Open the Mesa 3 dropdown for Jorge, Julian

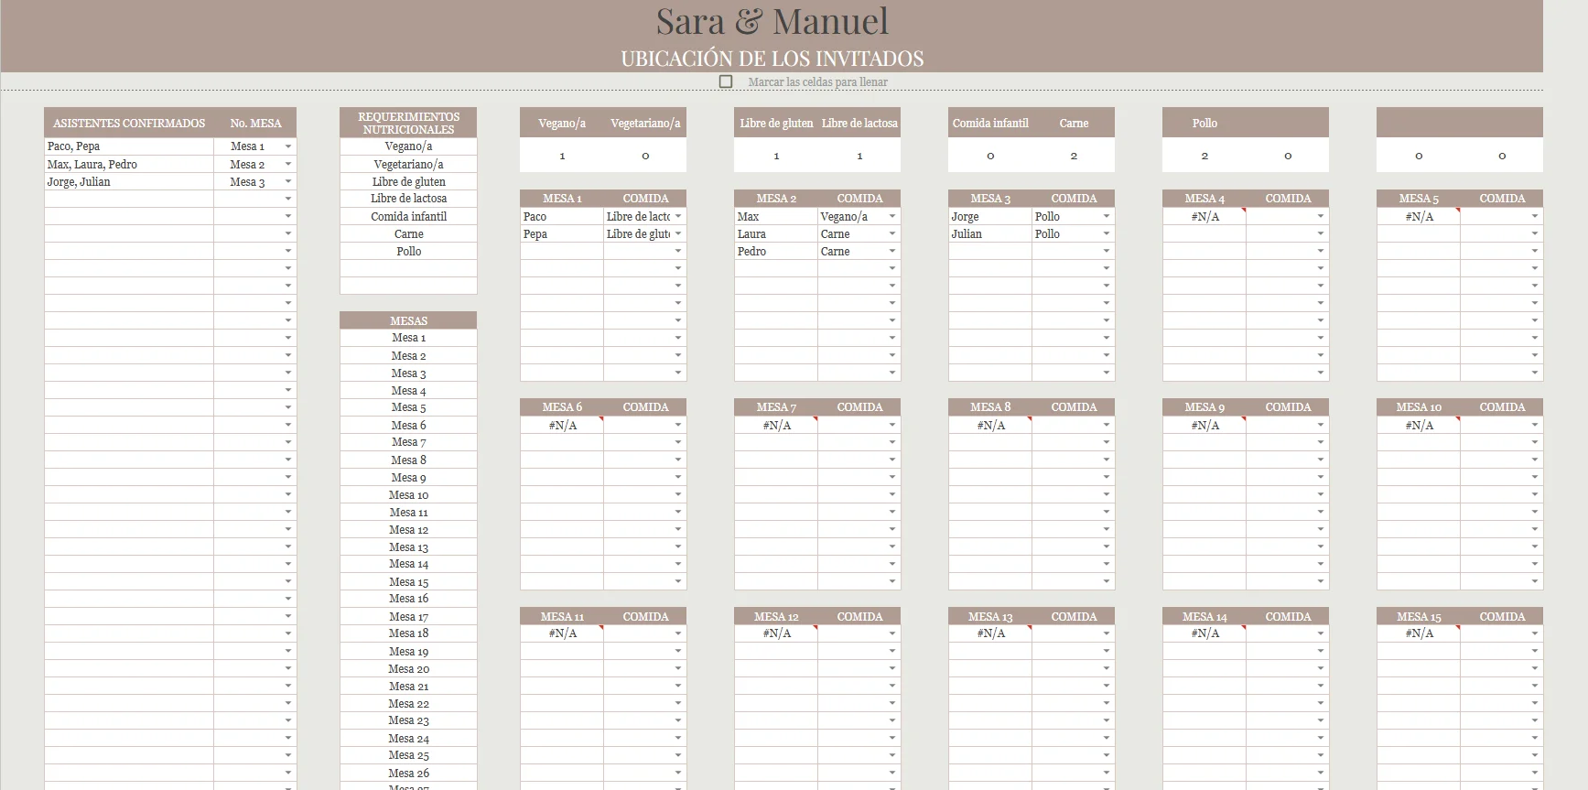pyautogui.click(x=288, y=182)
